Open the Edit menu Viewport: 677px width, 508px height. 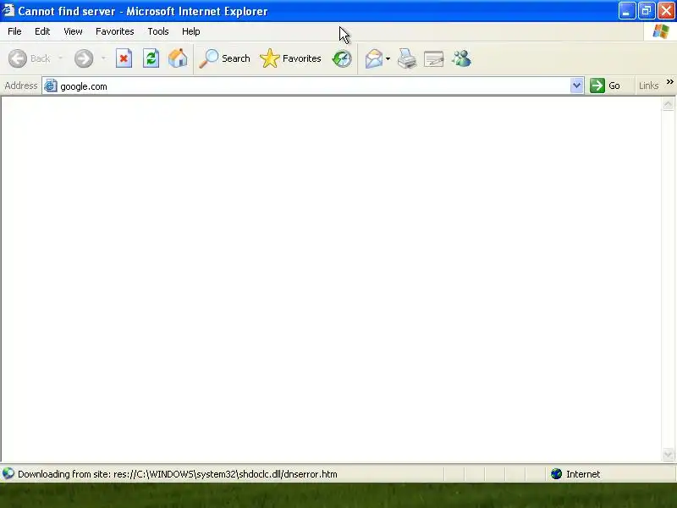click(42, 31)
